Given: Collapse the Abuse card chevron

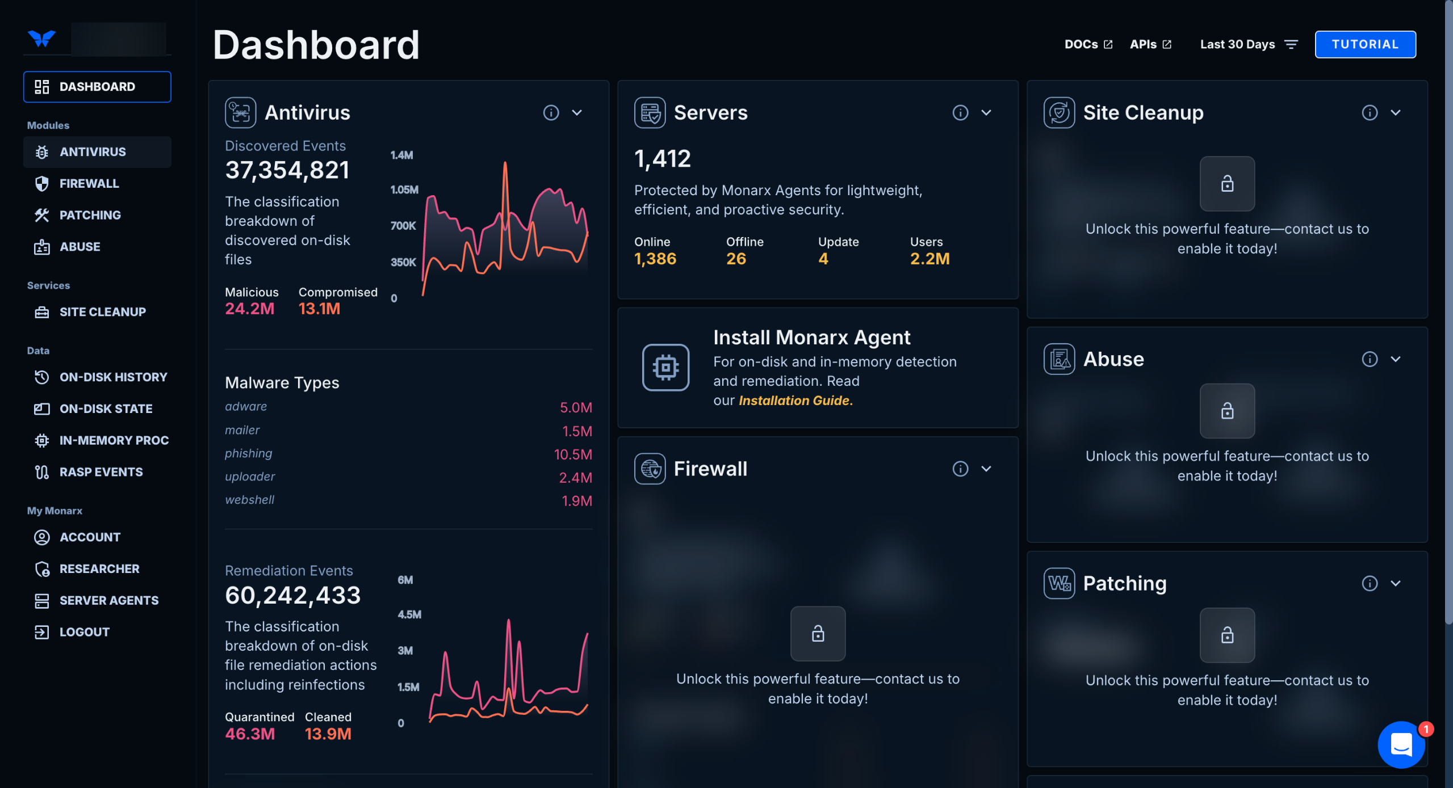Looking at the screenshot, I should (x=1396, y=359).
